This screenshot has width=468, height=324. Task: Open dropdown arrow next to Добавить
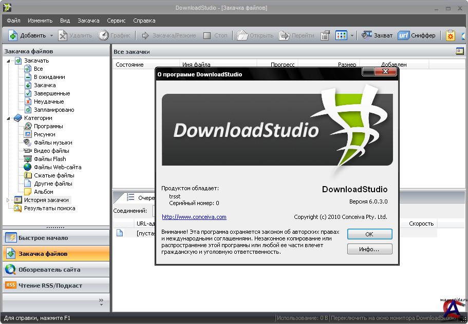(x=51, y=36)
